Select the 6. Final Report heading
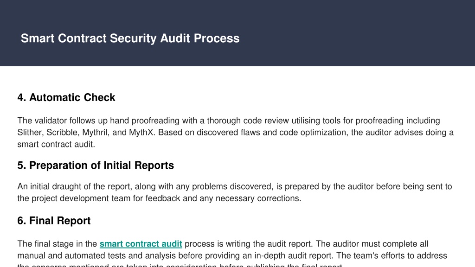Image resolution: width=475 pixels, height=267 pixels. coord(54,221)
